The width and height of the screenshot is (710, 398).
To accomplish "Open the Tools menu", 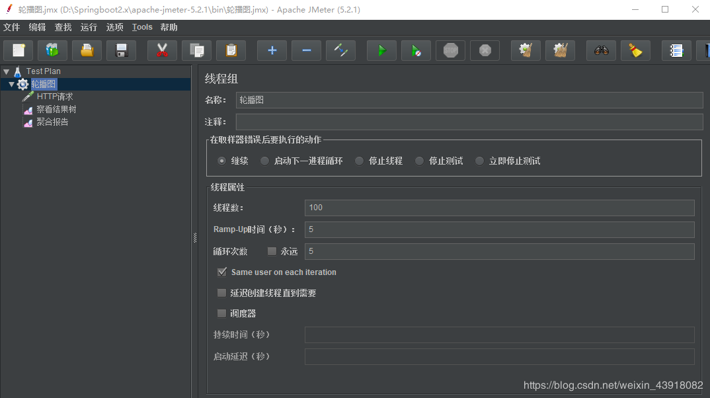I will 142,27.
